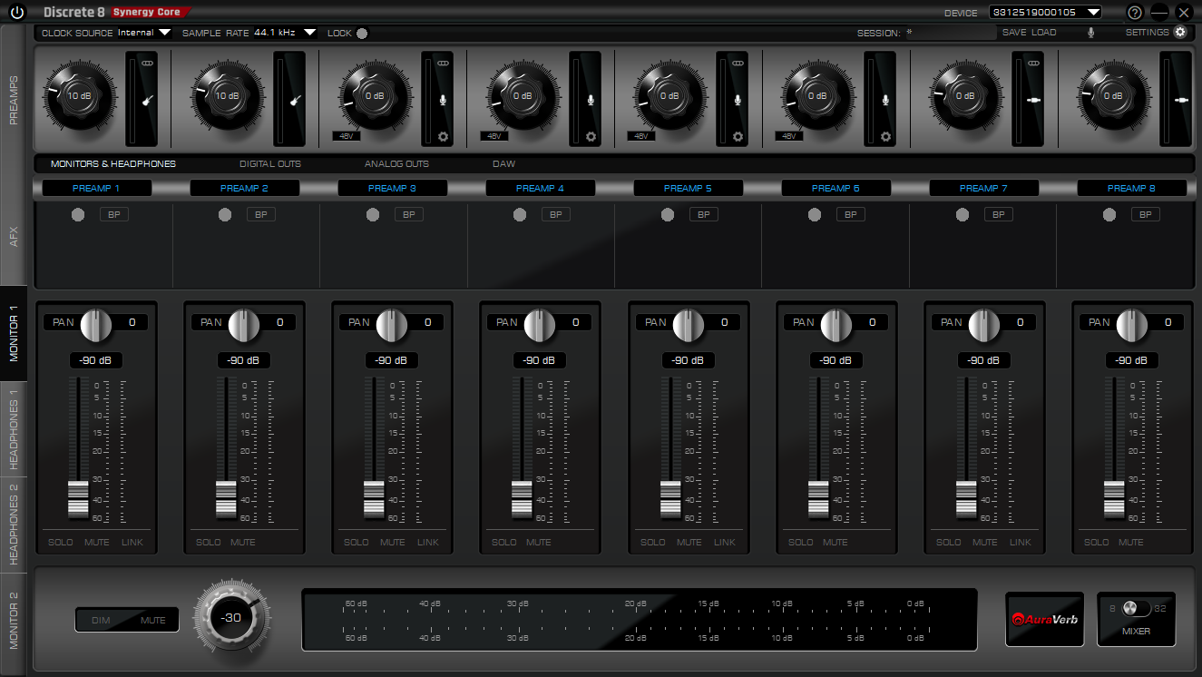Screen dimensions: 1202x677
Task: Click the Monitor 1 pan knob for Preamp 1
Action: coord(95,324)
